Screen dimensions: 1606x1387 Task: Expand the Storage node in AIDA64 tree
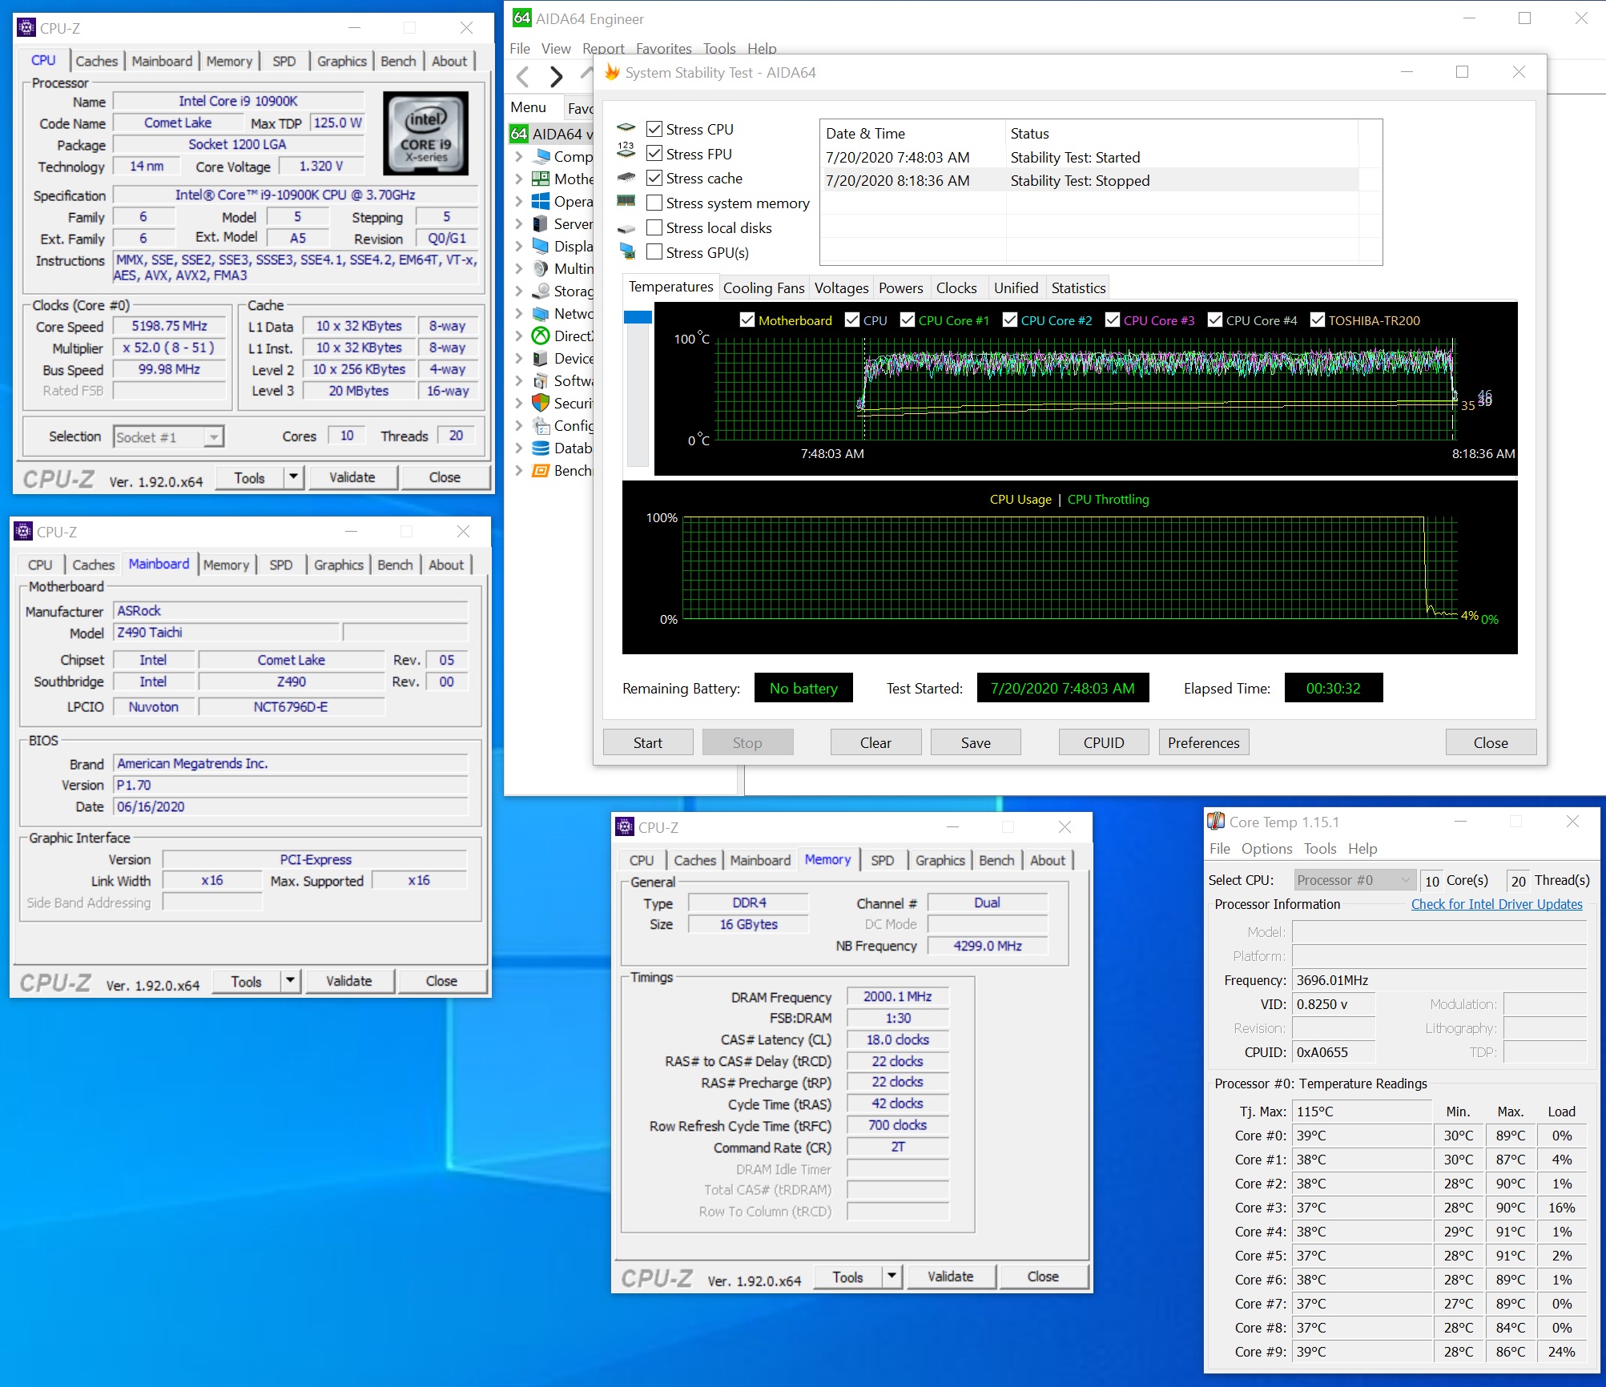coord(519,291)
